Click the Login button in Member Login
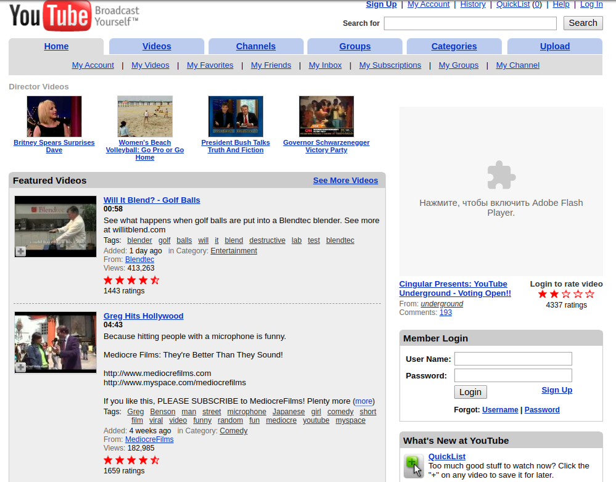616x482 pixels. (470, 392)
